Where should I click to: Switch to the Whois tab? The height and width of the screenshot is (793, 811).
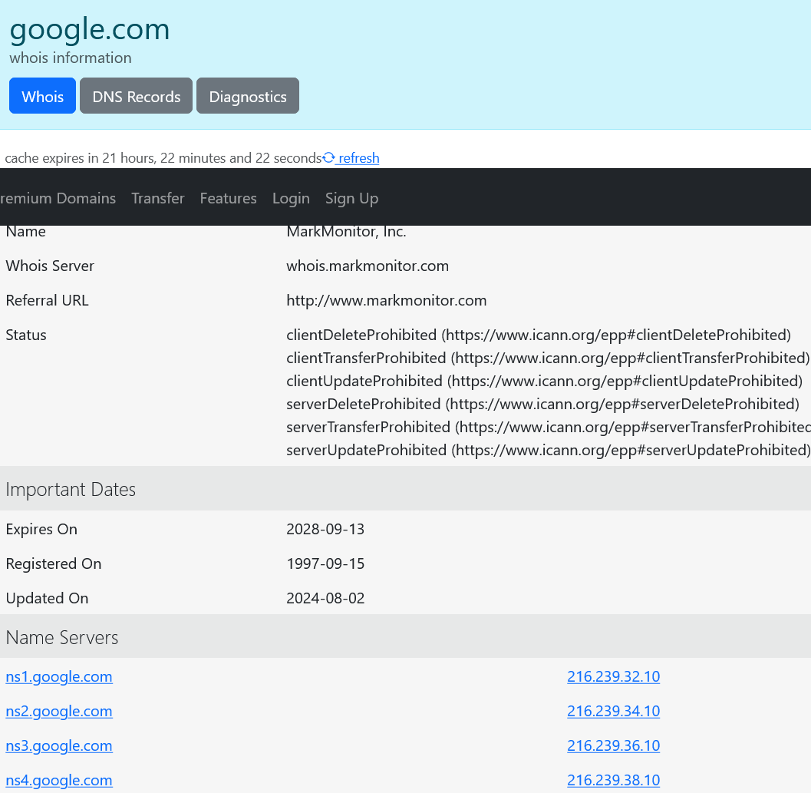coord(42,96)
